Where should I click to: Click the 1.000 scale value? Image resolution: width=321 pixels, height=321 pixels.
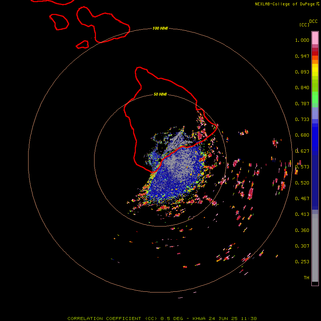(302, 40)
